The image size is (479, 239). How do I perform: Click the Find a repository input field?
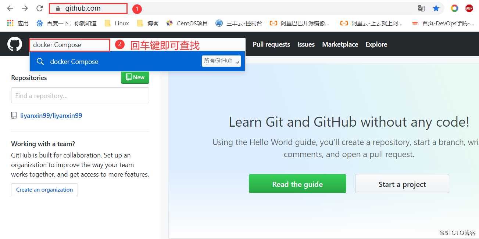pyautogui.click(x=80, y=95)
